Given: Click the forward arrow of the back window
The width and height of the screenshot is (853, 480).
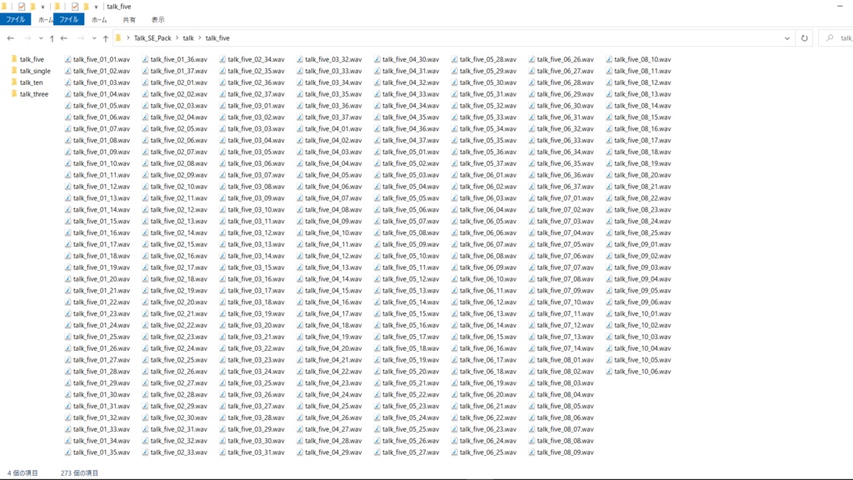Looking at the screenshot, I should (27, 38).
